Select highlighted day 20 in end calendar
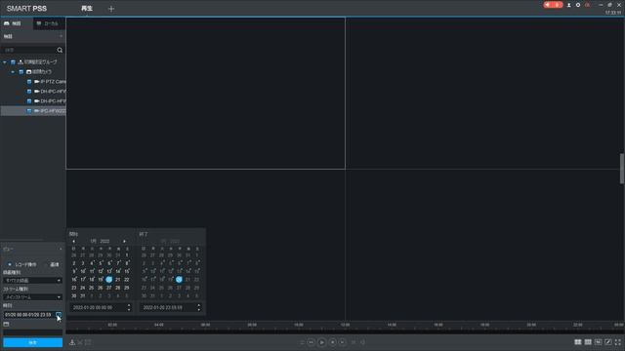The image size is (625, 351). pos(179,280)
